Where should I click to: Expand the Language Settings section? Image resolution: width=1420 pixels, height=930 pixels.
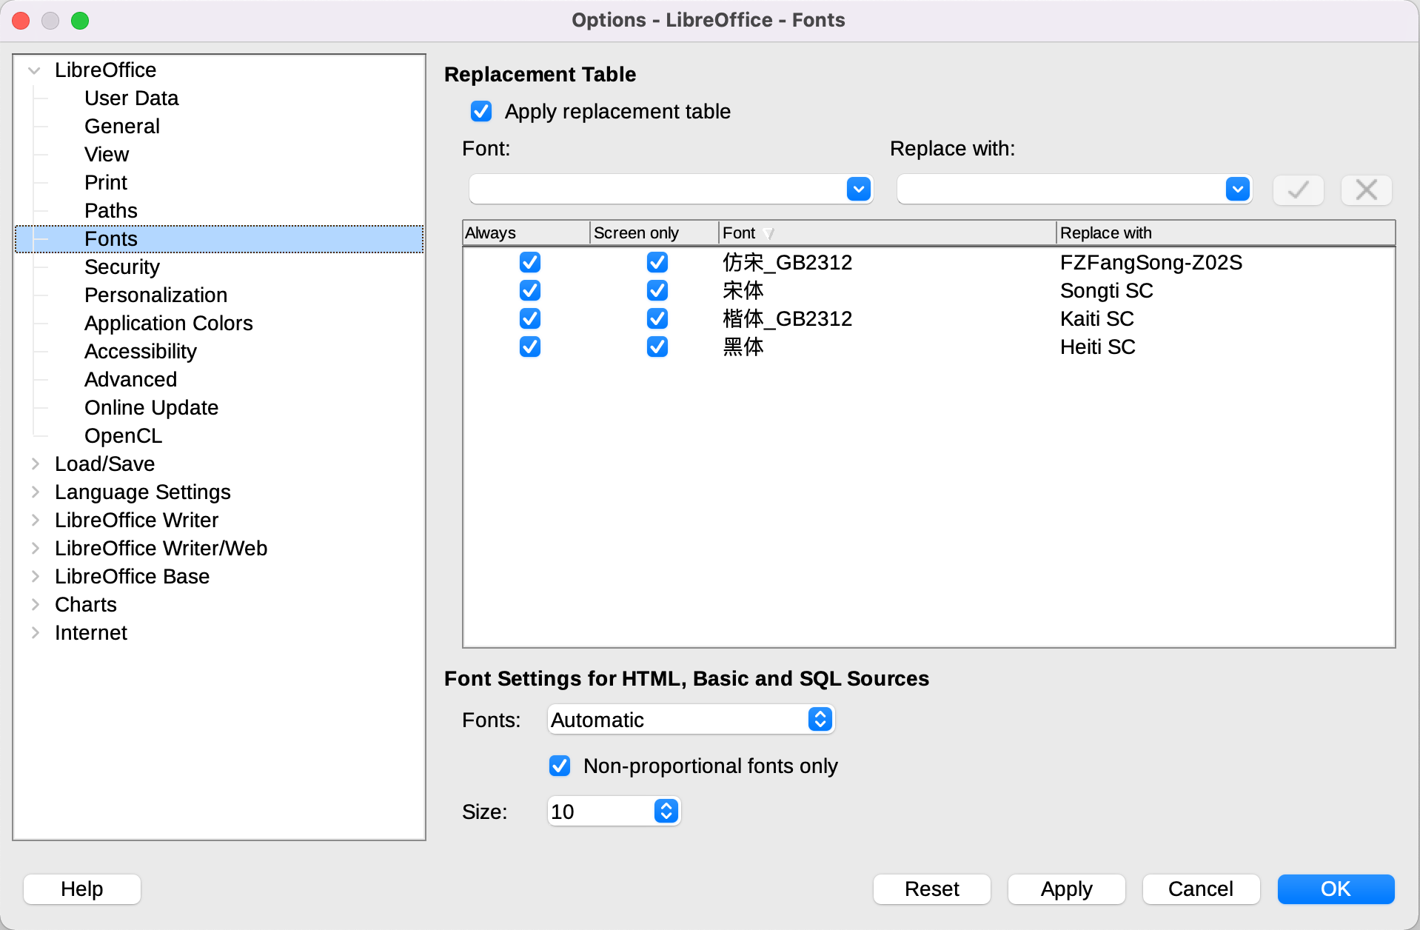point(35,492)
